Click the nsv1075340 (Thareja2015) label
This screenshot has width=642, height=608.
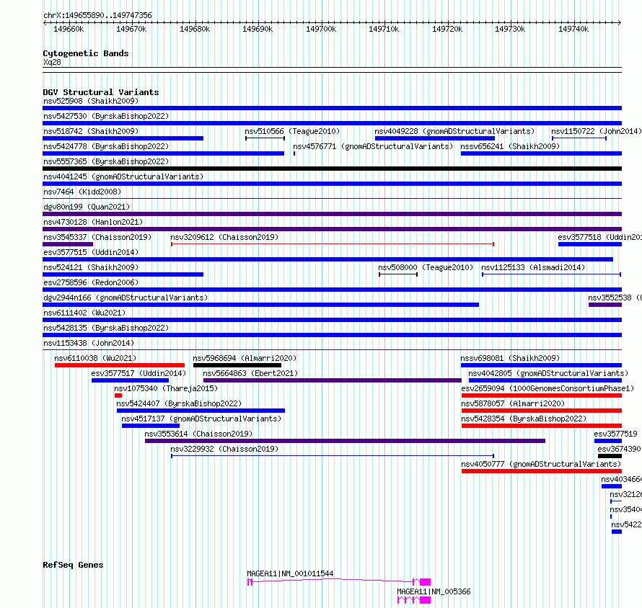pyautogui.click(x=166, y=388)
